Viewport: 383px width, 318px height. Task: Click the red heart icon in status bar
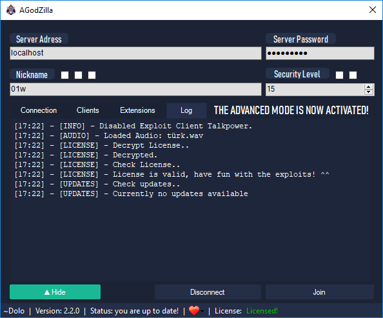click(x=194, y=311)
